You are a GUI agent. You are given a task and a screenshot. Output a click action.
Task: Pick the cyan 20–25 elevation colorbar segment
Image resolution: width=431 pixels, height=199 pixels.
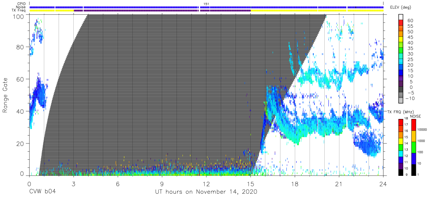tap(401, 62)
